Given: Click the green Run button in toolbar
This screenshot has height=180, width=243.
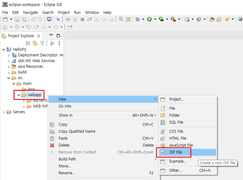Looking at the screenshot, I should pos(149,19).
